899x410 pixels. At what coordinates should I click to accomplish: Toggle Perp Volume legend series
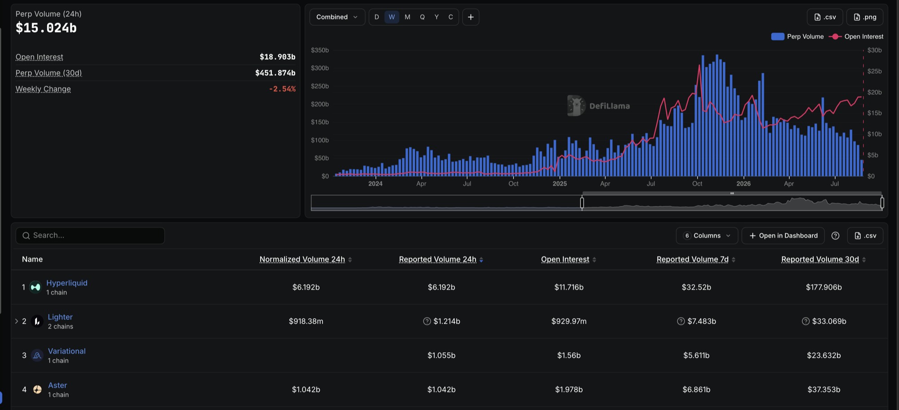(x=797, y=36)
